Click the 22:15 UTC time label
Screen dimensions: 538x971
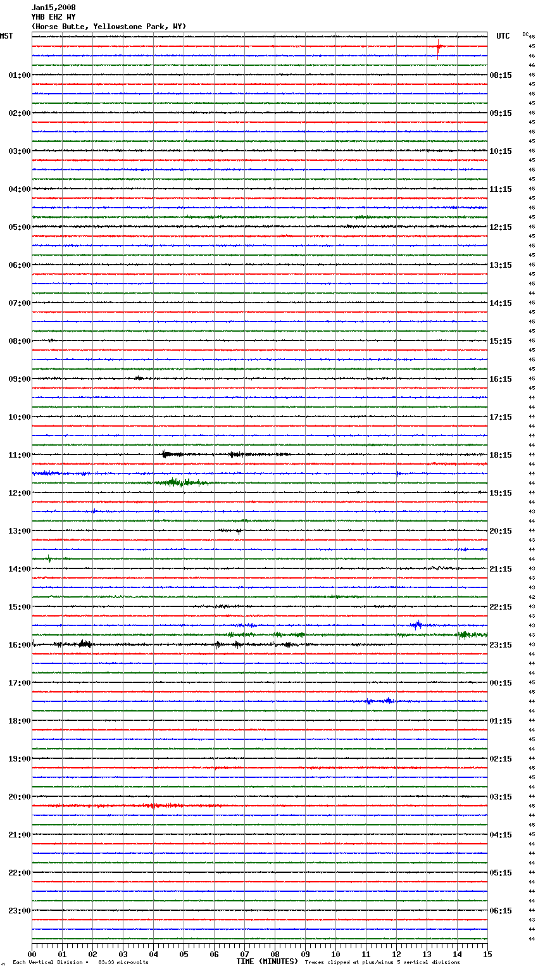pyautogui.click(x=501, y=607)
